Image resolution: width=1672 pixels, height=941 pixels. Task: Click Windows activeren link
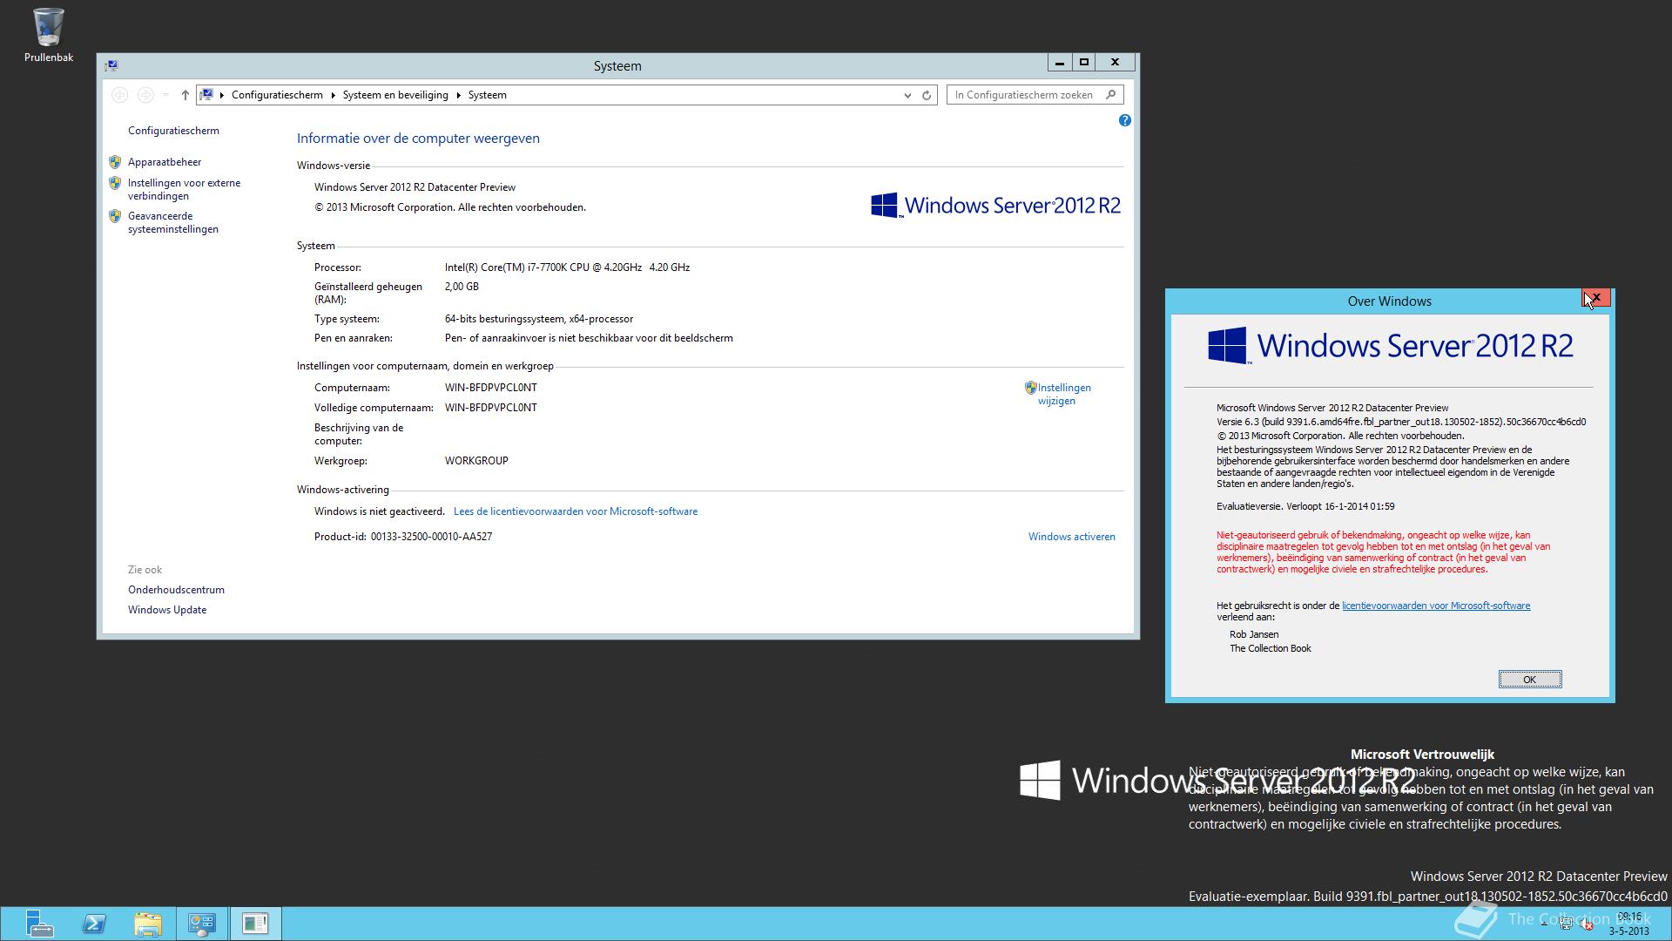click(1071, 537)
